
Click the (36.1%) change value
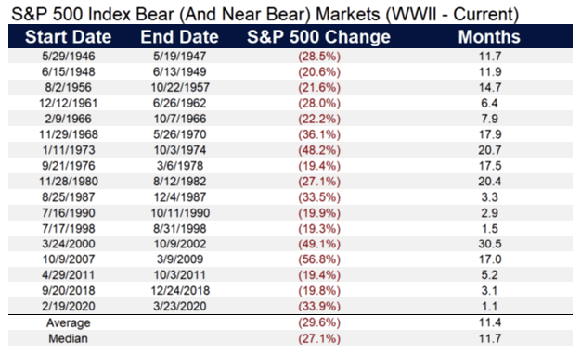click(319, 134)
